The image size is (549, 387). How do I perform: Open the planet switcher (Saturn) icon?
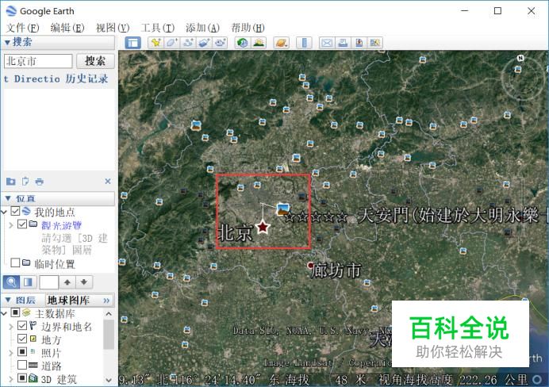(x=281, y=43)
